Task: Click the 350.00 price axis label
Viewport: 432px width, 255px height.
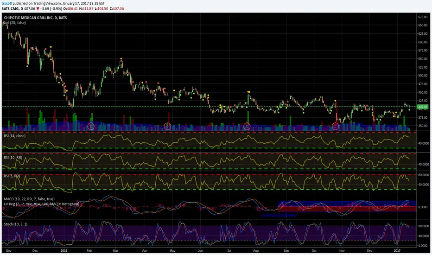Action: 422,126
